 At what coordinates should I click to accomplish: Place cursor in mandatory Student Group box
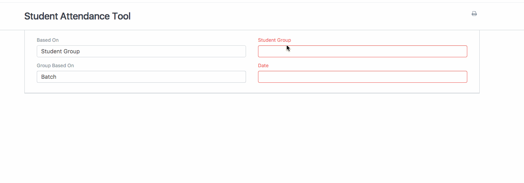362,51
